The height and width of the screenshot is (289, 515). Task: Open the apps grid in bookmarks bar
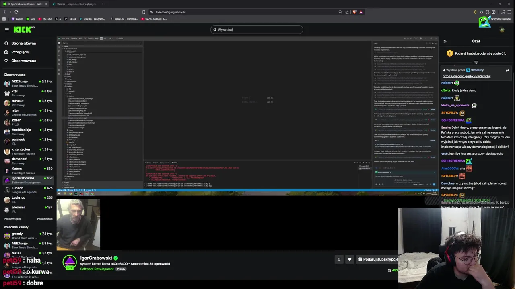[x=4, y=19]
